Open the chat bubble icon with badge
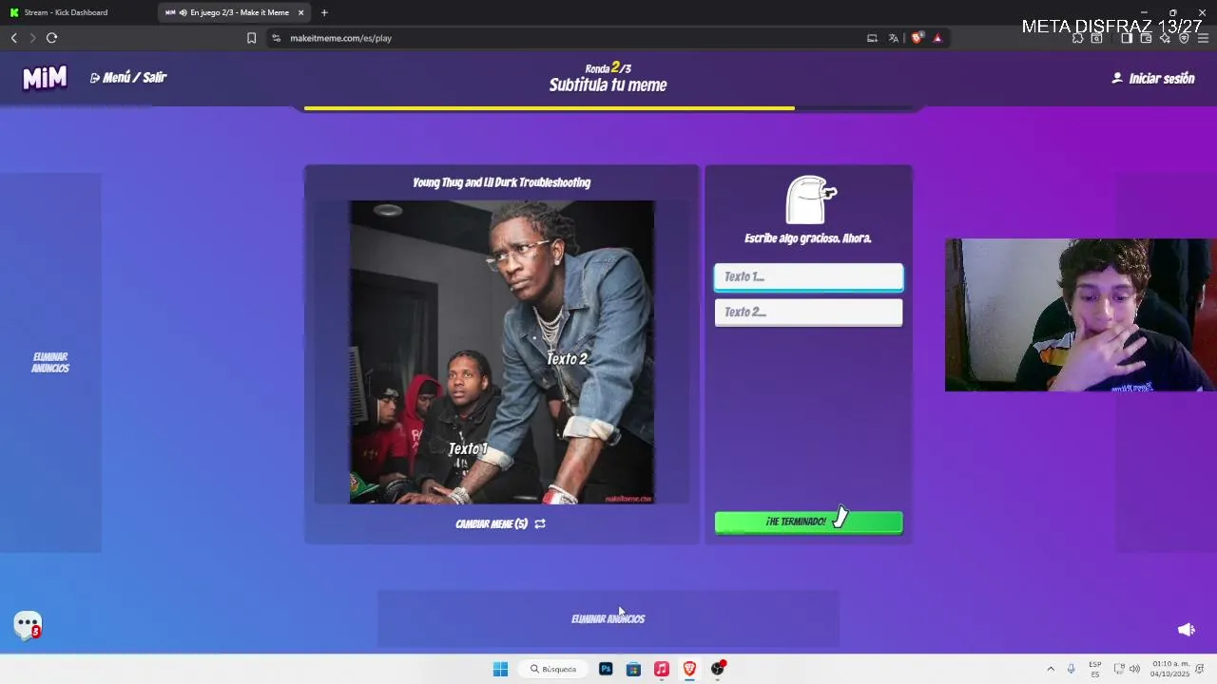This screenshot has height=684, width=1217. pos(28,625)
